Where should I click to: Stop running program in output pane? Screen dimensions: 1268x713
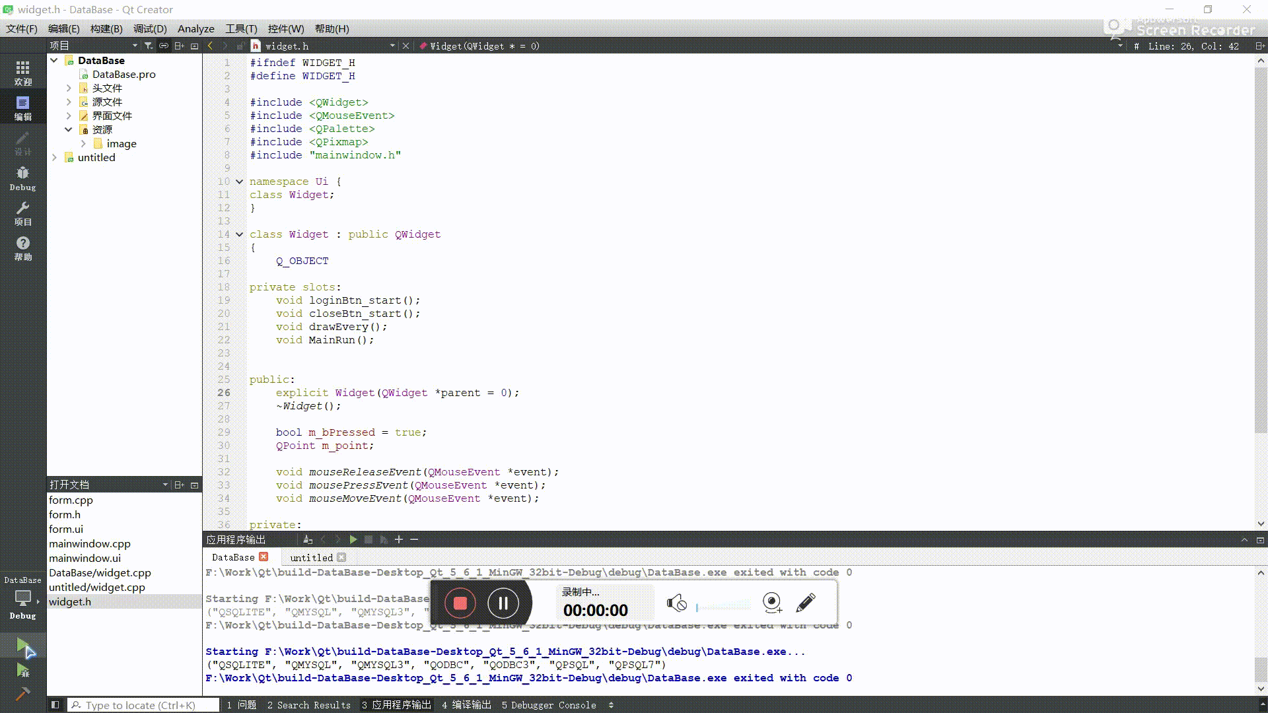tap(369, 539)
